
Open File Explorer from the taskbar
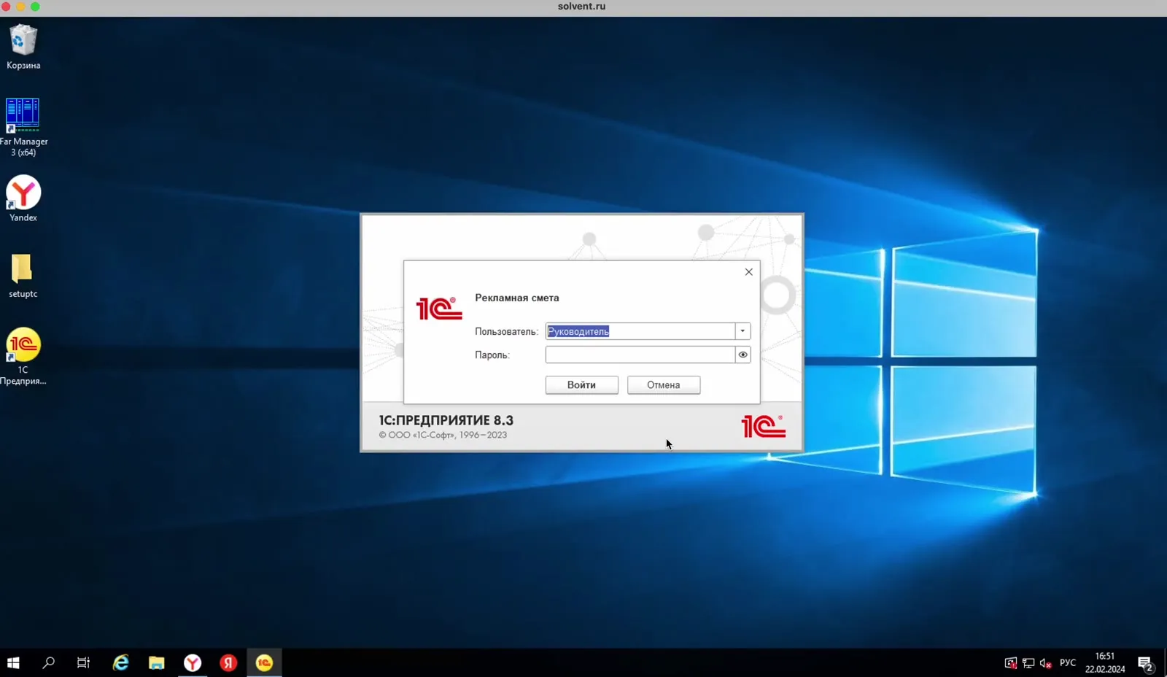(156, 662)
